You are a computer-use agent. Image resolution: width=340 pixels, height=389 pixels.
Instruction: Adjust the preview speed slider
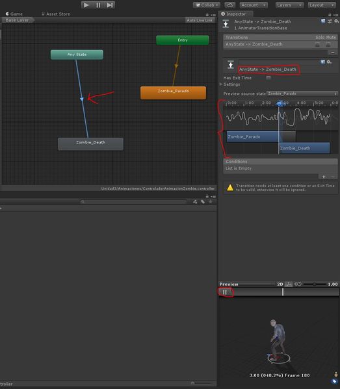[315, 284]
